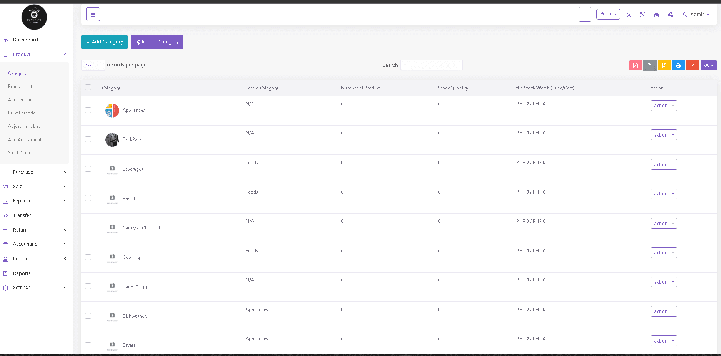Check the Dairy & Egg row checkbox
The height and width of the screenshot is (356, 721).
tap(88, 286)
